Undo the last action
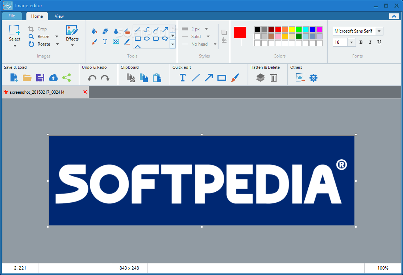 point(92,78)
